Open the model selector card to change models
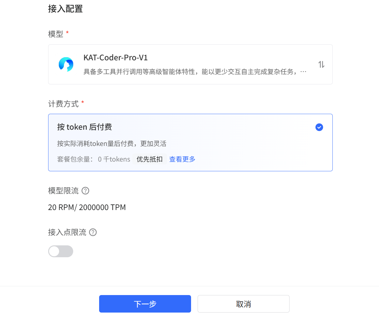This screenshot has height=316, width=379. pyautogui.click(x=190, y=64)
